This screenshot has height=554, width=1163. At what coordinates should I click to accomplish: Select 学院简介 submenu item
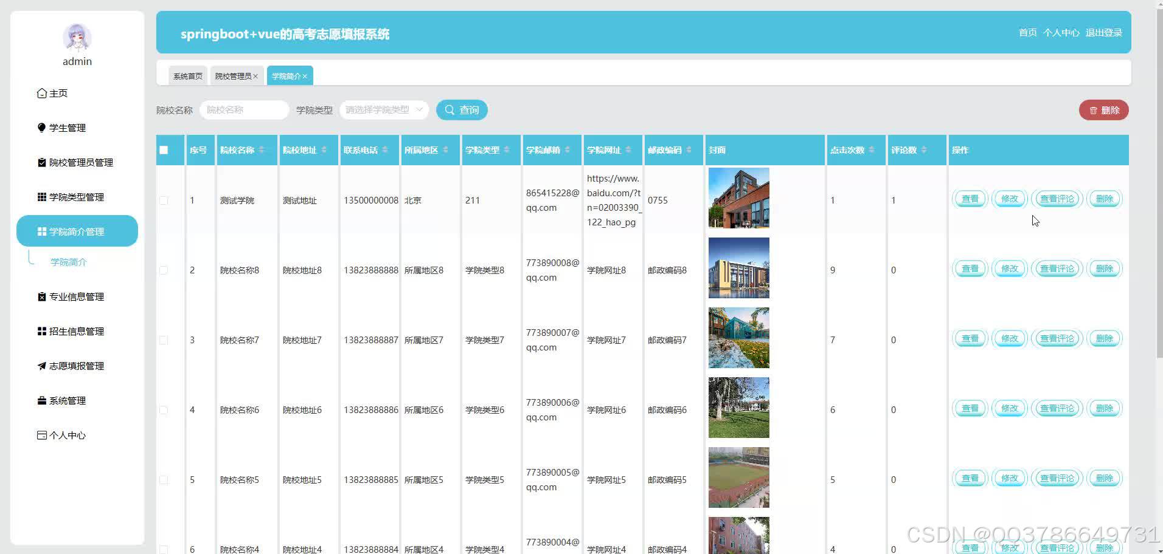click(x=69, y=262)
